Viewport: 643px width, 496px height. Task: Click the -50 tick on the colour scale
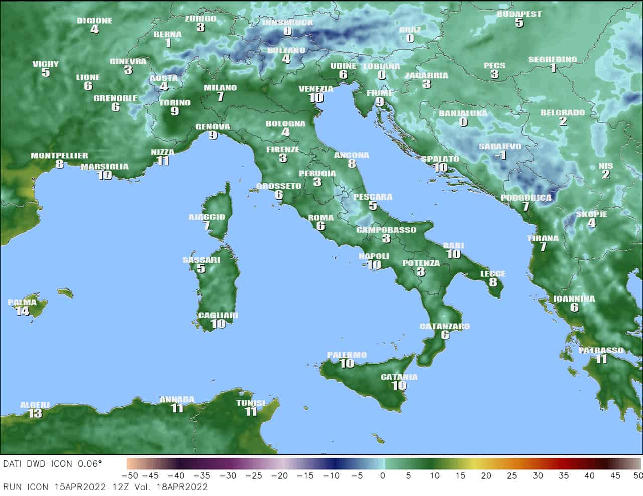coord(131,475)
